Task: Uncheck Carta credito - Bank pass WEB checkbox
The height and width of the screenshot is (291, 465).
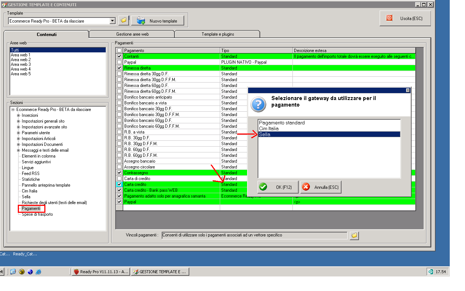Action: click(119, 190)
